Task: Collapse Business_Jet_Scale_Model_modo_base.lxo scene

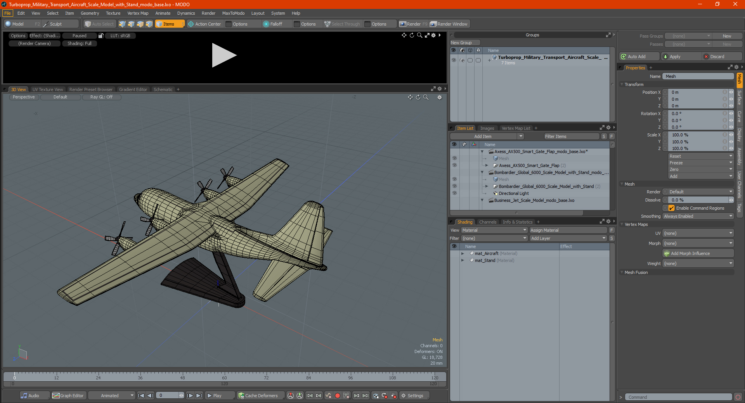Action: [482, 200]
